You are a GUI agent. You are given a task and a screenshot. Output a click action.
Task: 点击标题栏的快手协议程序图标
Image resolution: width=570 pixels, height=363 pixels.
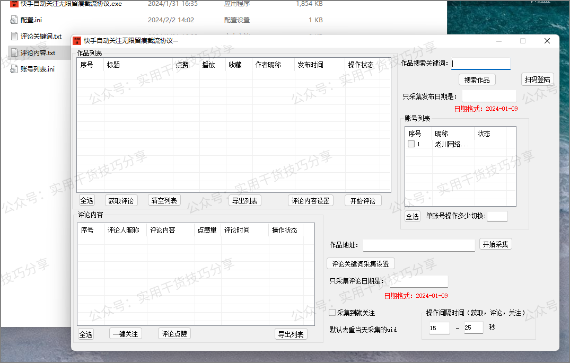[77, 41]
